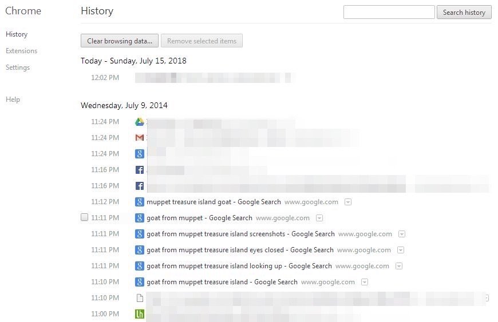Click the green lh icon at 11:00 PM
Viewport: 498px width, 322px height.
coord(140,314)
